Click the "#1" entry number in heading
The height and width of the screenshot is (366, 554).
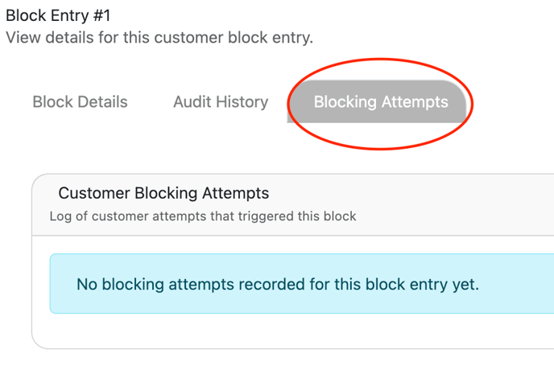pyautogui.click(x=100, y=14)
